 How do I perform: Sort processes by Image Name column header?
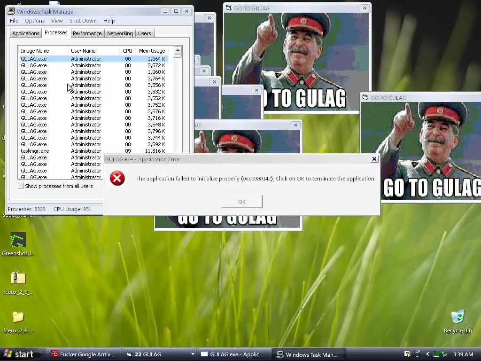pos(43,51)
